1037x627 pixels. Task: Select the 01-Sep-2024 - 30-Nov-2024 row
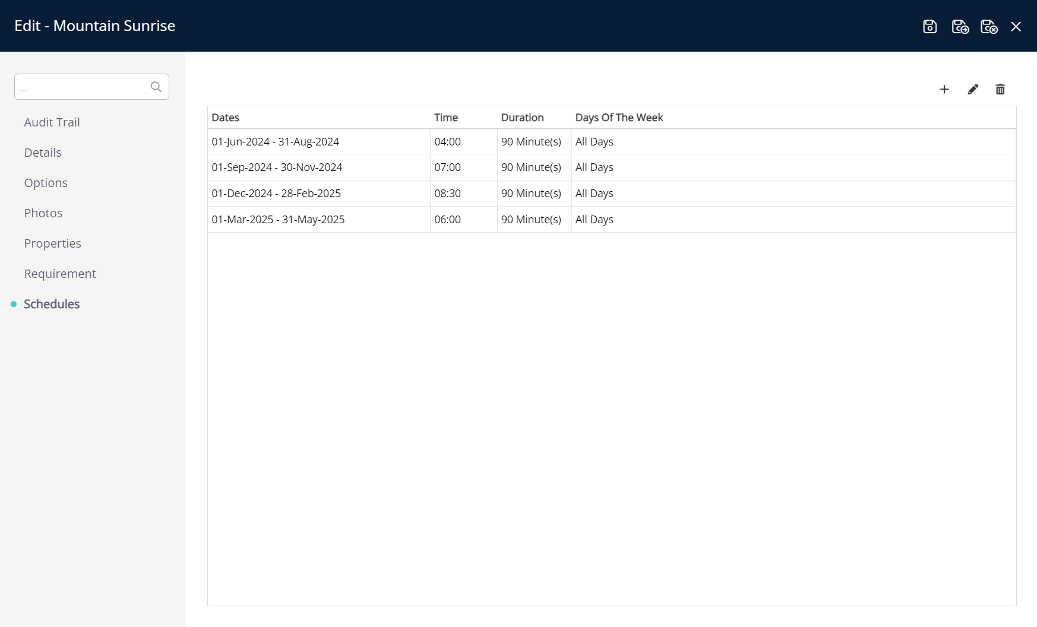click(x=612, y=167)
